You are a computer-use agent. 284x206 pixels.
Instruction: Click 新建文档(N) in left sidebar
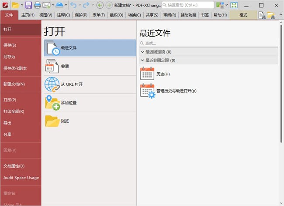[14, 84]
